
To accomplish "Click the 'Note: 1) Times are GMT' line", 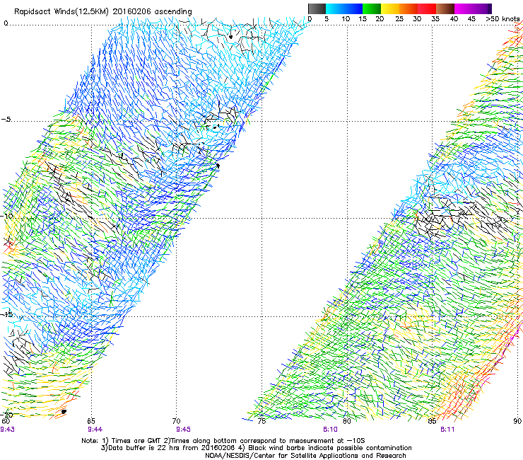I will tap(223, 441).
